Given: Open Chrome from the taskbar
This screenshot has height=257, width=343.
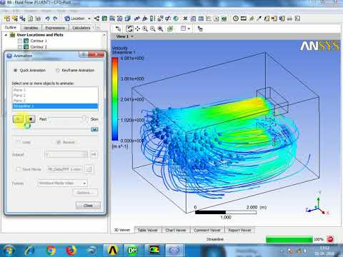Looking at the screenshot, I should pos(51,251).
